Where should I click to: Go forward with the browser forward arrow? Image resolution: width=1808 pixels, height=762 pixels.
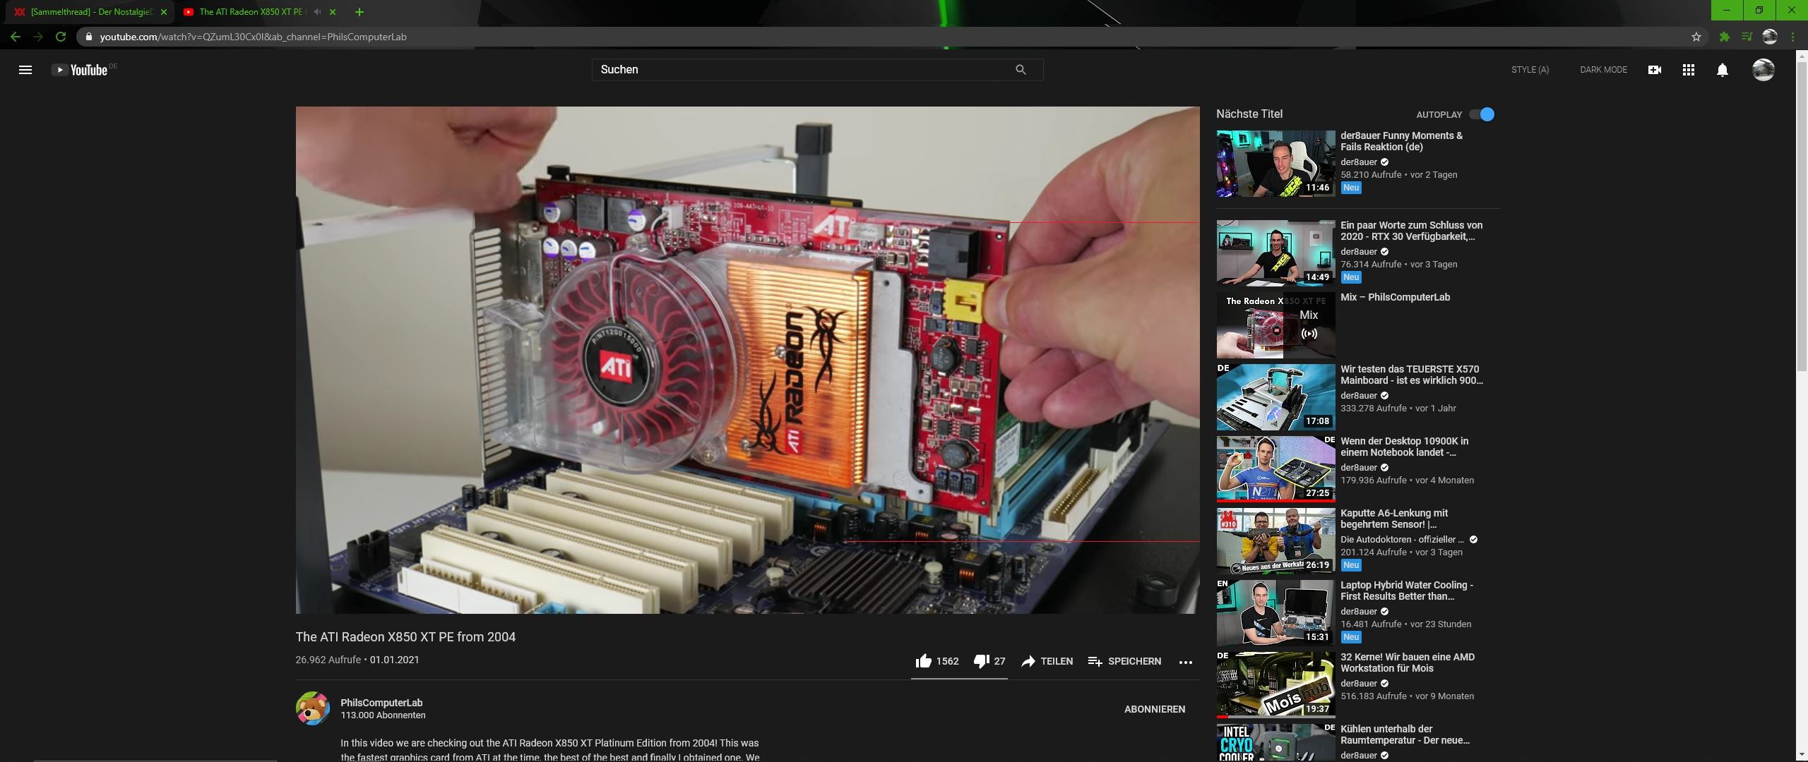[38, 37]
